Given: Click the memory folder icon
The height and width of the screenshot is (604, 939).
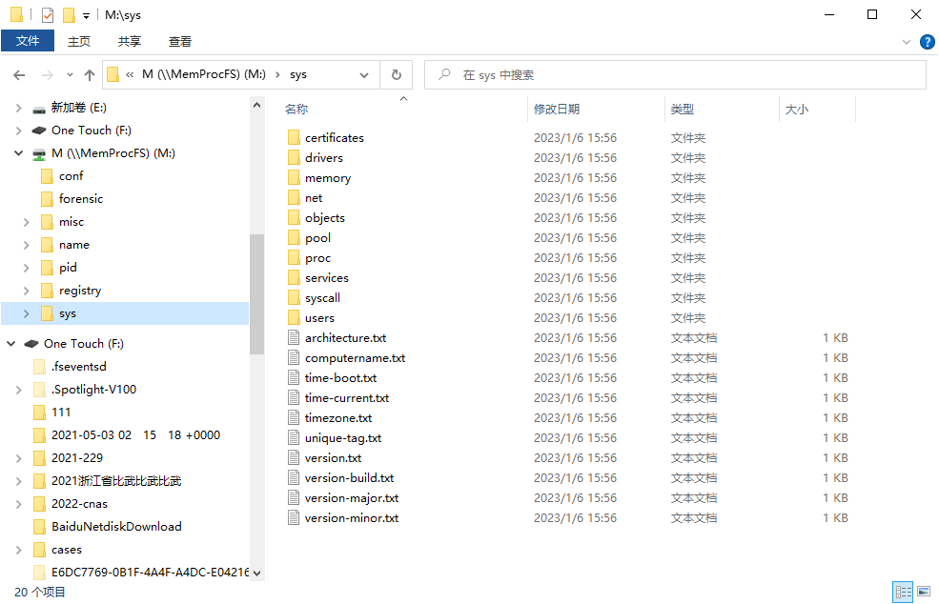Looking at the screenshot, I should point(294,178).
